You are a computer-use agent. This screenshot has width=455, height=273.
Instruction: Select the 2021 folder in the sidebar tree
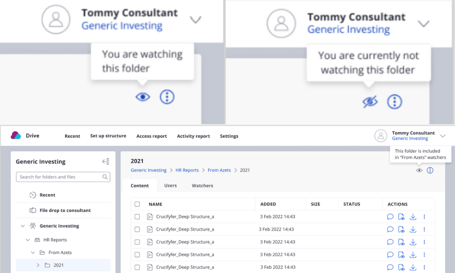(x=63, y=265)
